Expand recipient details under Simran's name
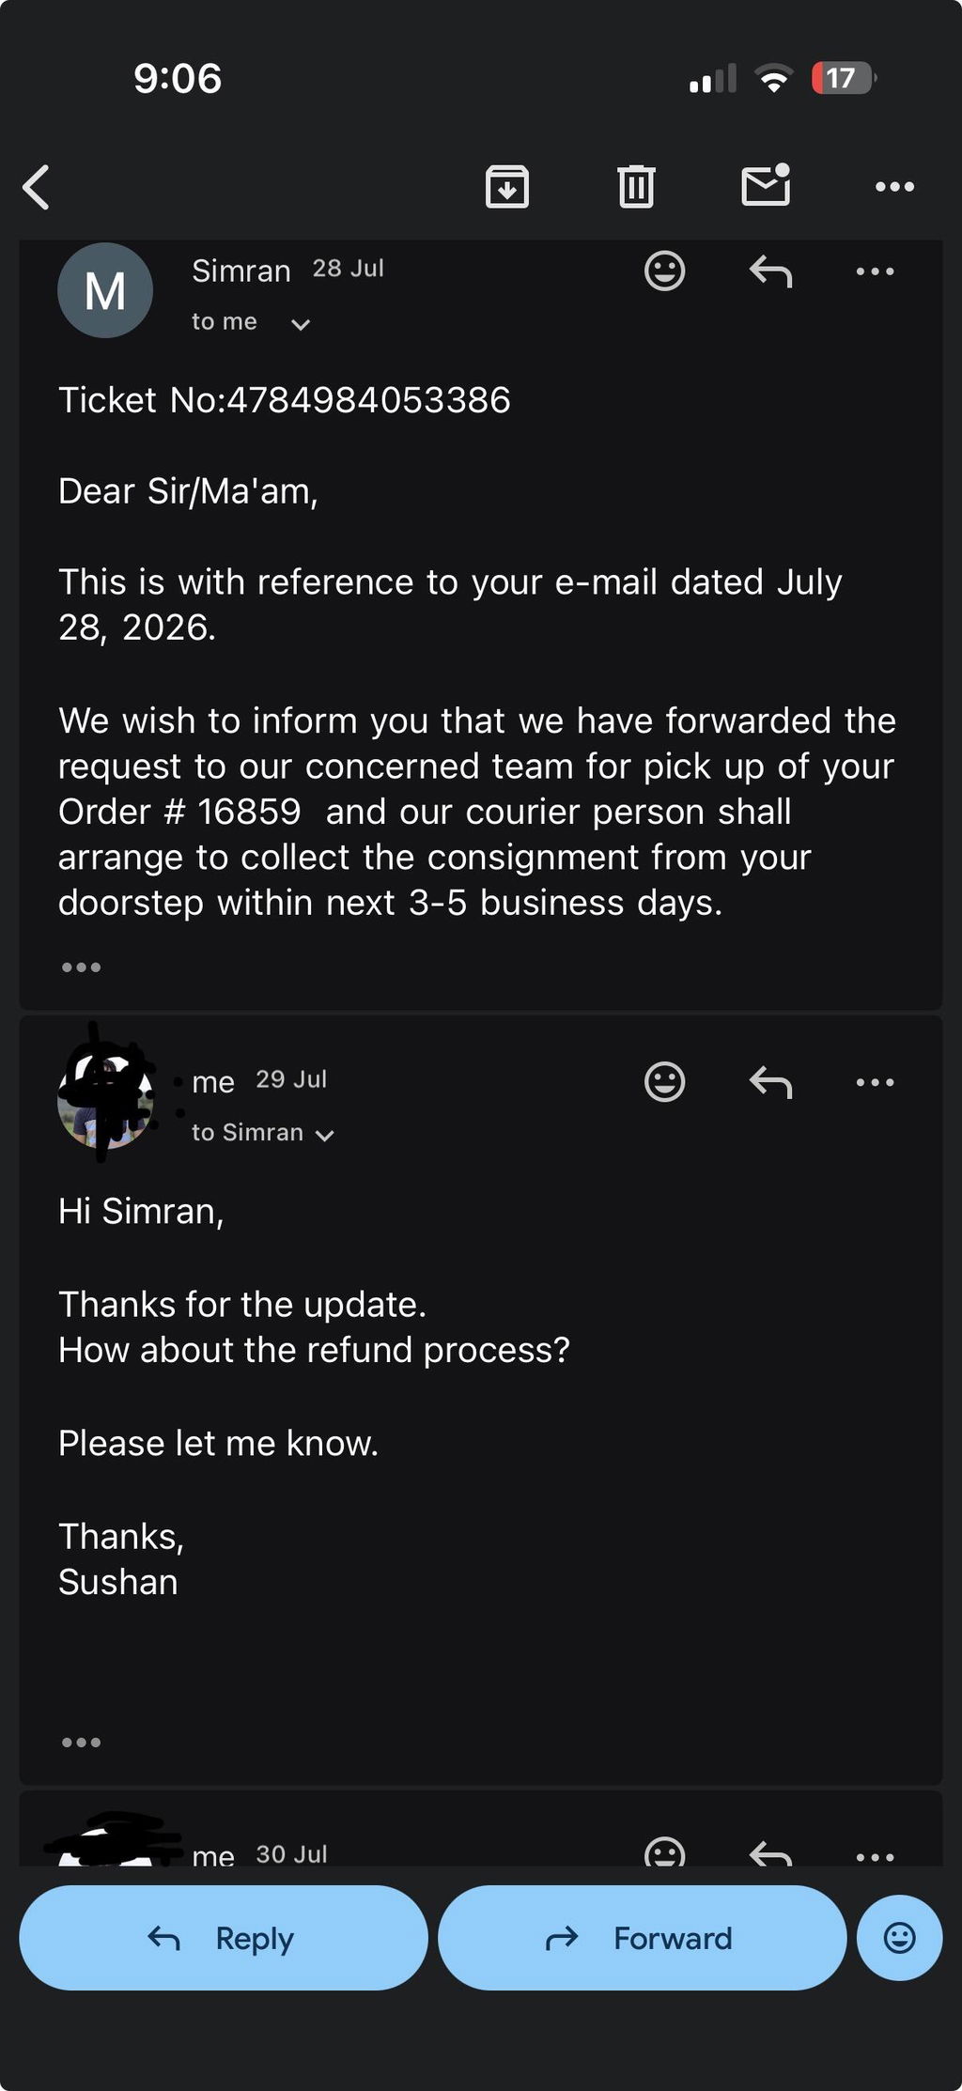 coord(301,325)
